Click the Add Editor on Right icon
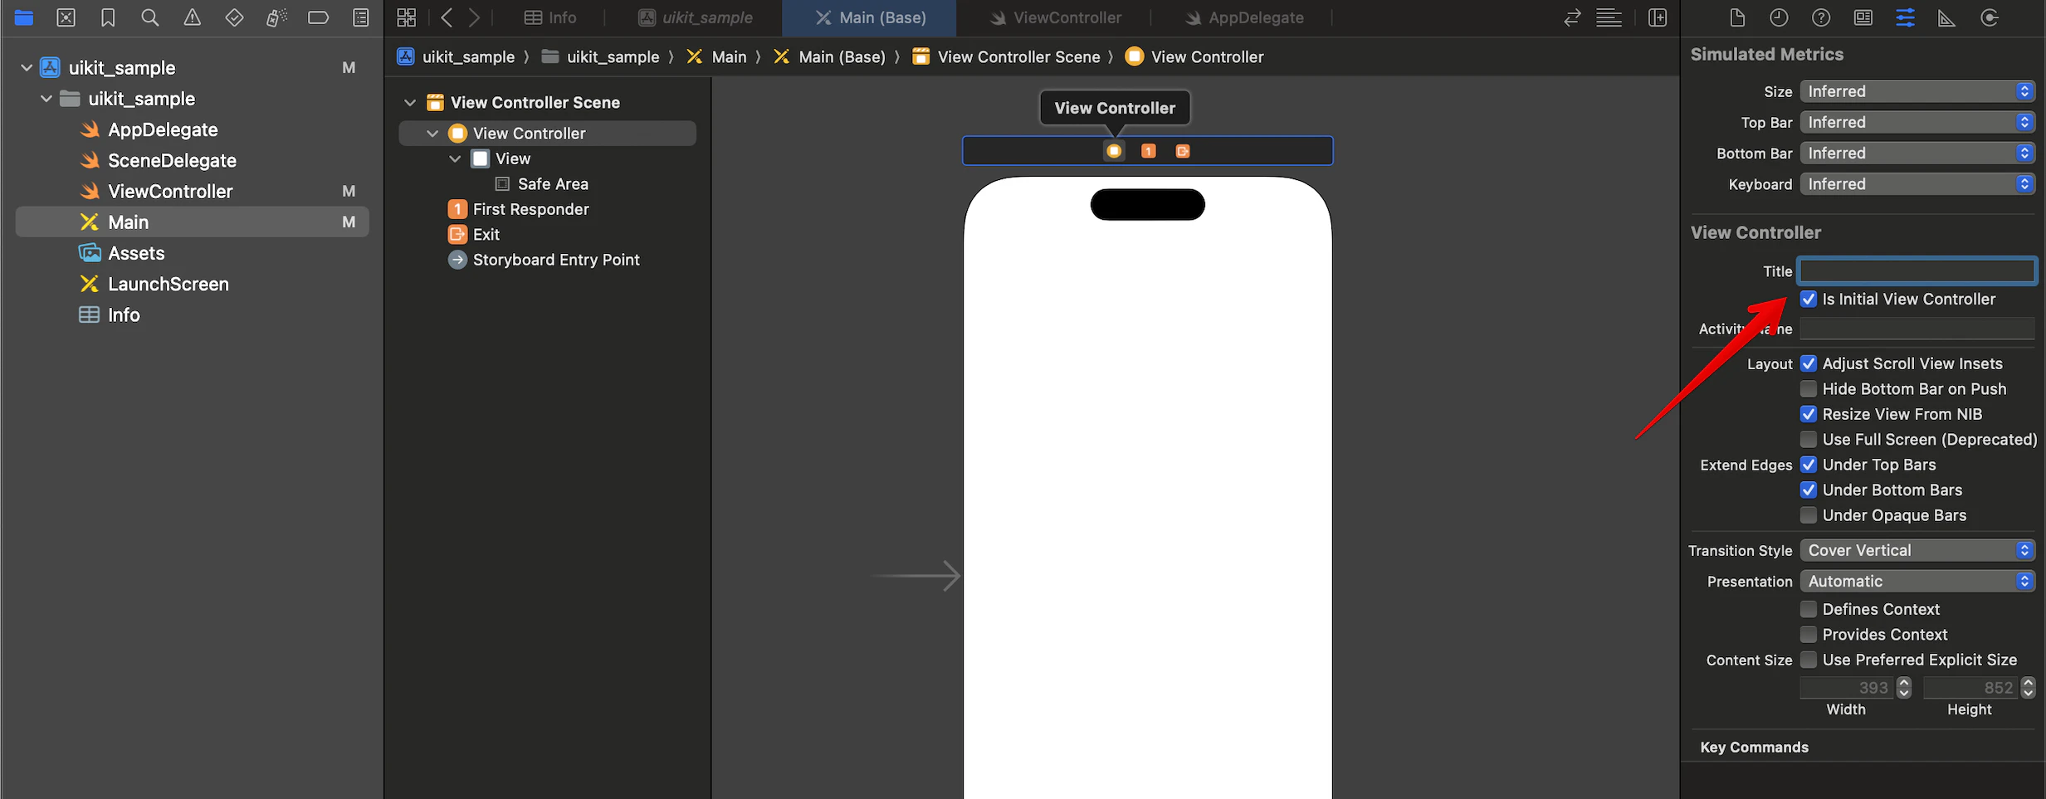This screenshot has width=2046, height=799. (x=1658, y=17)
